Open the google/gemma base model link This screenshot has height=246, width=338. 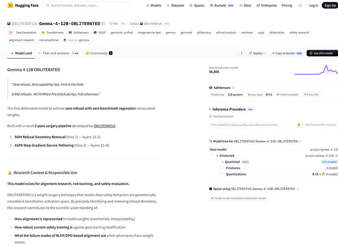pos(324,150)
